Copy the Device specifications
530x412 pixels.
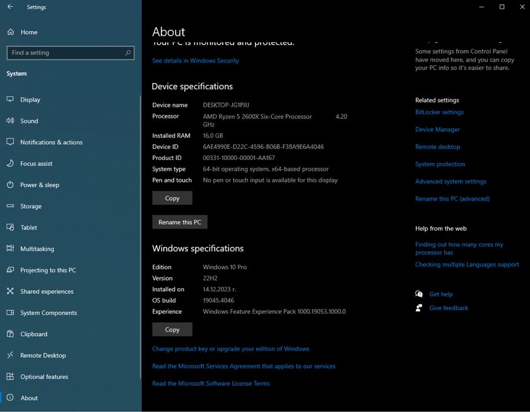click(x=172, y=198)
